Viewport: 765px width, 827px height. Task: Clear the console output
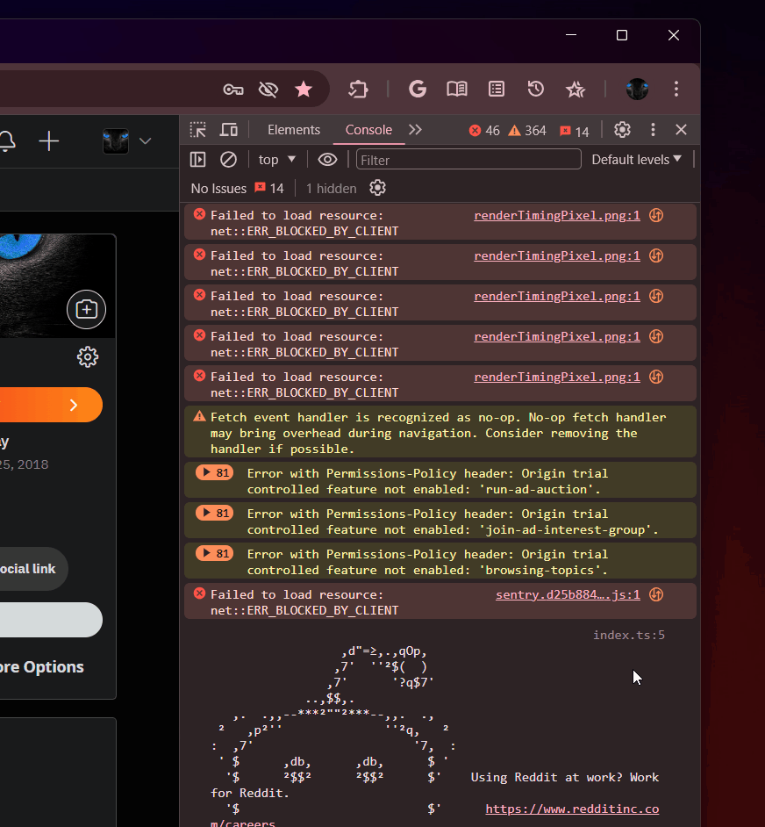pos(228,159)
